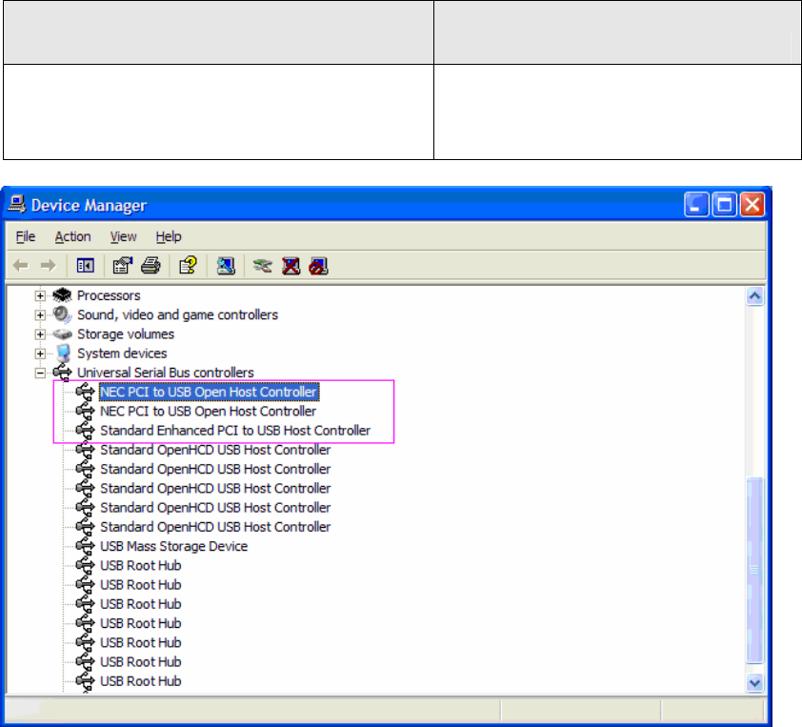Select the Storage volumes label
Viewport: 802px width, 727px height.
126,334
